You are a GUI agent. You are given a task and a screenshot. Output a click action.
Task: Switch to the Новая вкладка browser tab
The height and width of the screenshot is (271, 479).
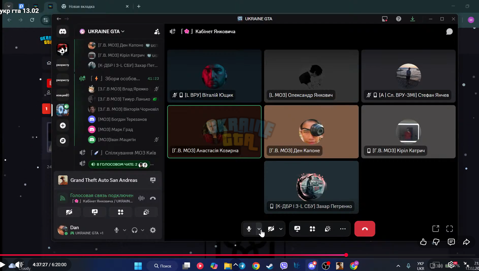pos(95,6)
